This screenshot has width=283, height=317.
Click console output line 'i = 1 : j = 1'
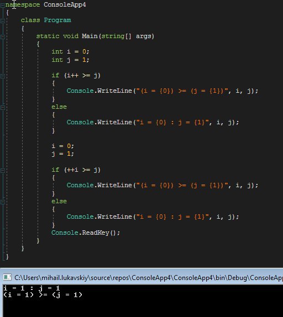coord(32,288)
